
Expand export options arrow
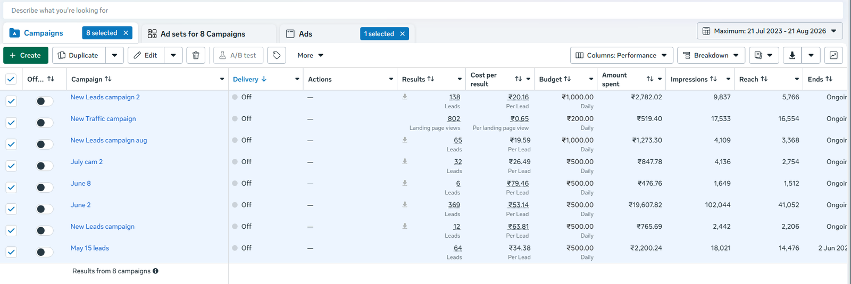point(811,55)
